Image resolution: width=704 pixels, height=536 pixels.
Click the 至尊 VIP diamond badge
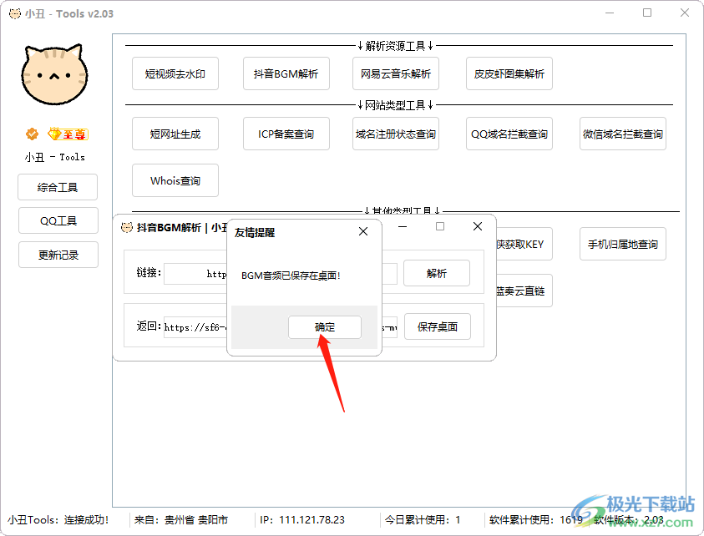68,134
